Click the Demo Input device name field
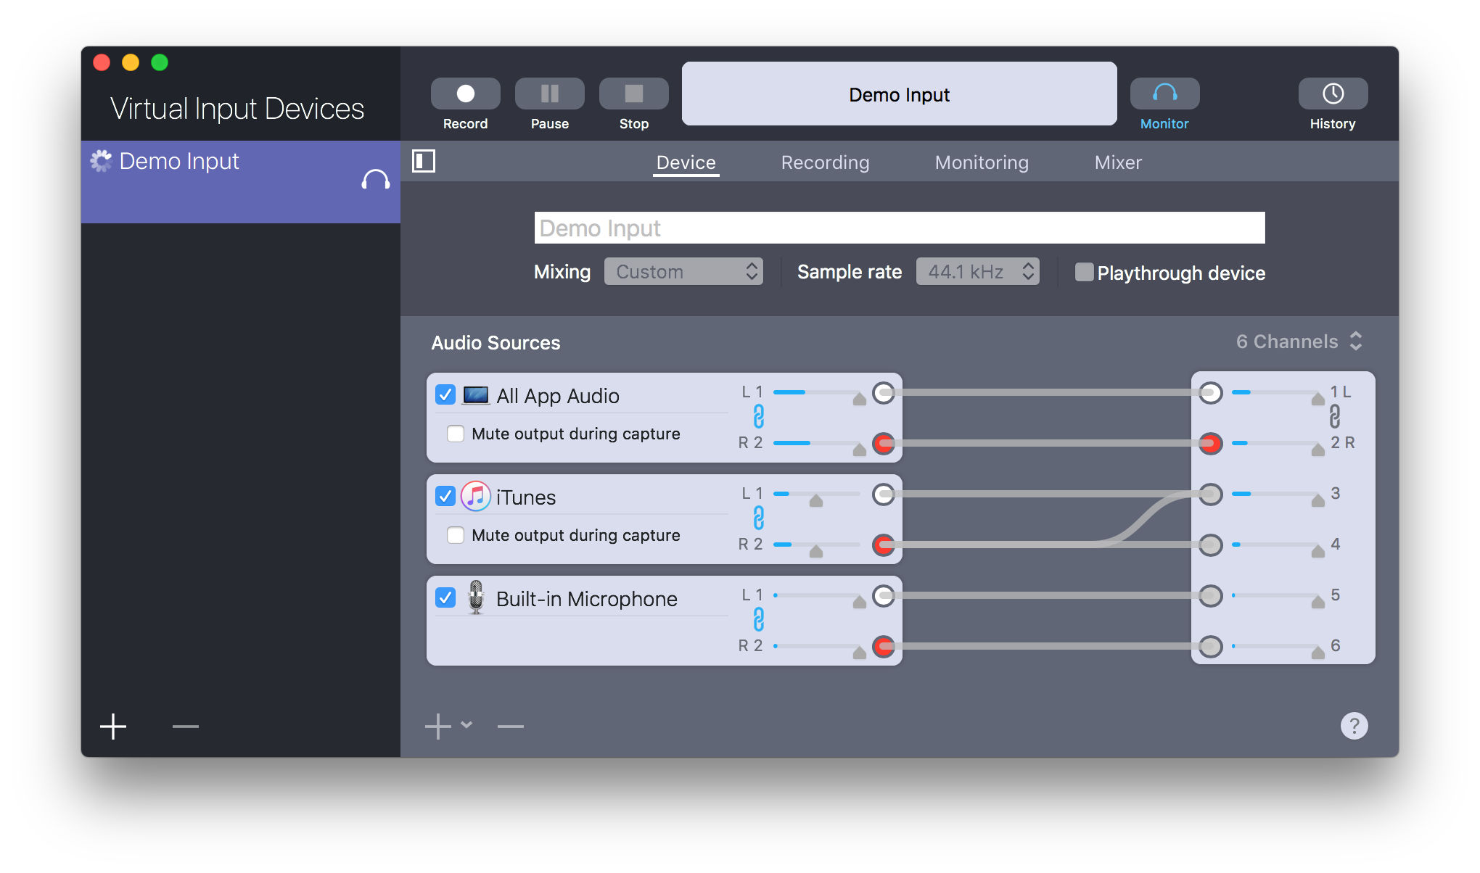The image size is (1480, 873). [900, 228]
